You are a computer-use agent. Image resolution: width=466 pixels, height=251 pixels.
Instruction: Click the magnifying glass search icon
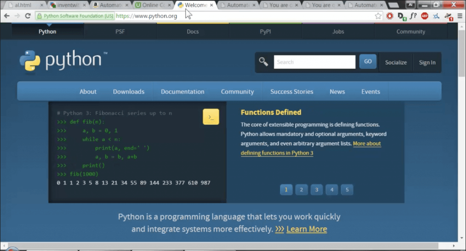(263, 62)
